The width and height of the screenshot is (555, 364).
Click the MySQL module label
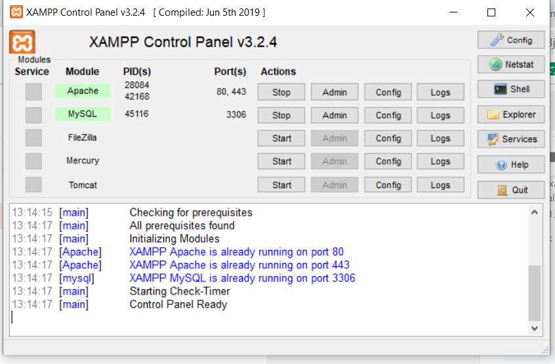[x=83, y=114]
